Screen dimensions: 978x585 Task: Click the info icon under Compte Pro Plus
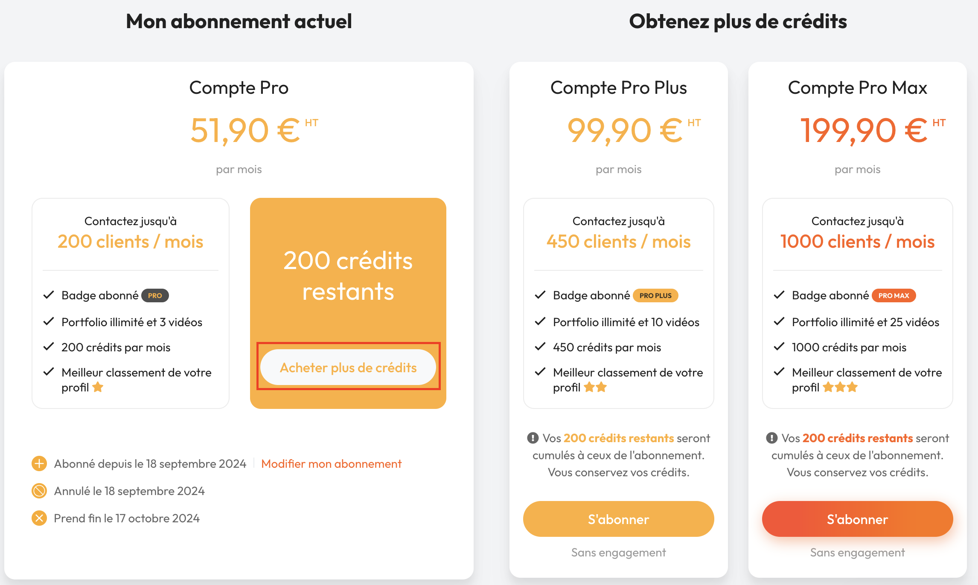click(x=533, y=438)
